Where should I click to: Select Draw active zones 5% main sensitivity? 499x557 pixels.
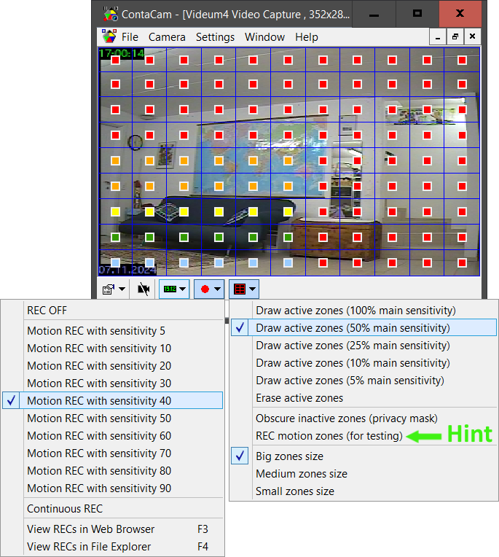pos(364,381)
